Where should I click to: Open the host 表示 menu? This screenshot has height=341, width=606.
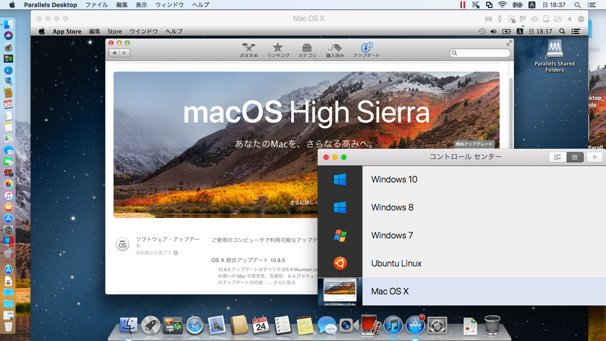pyautogui.click(x=142, y=5)
